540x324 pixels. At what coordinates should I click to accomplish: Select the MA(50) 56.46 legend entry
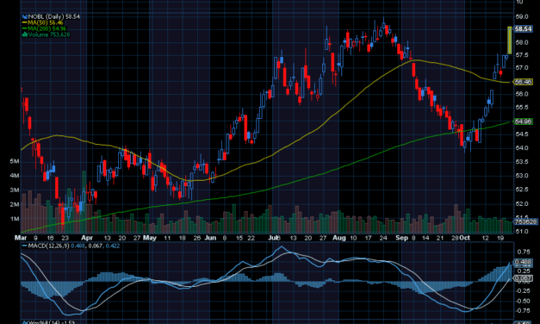(x=46, y=22)
